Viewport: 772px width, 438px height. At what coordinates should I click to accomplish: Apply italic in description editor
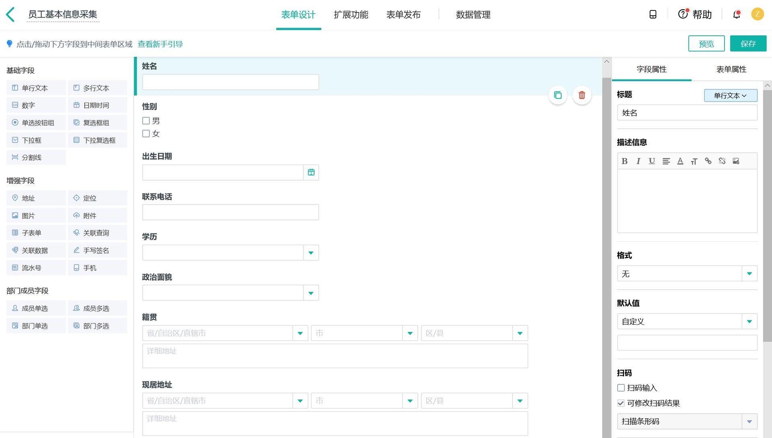click(638, 161)
